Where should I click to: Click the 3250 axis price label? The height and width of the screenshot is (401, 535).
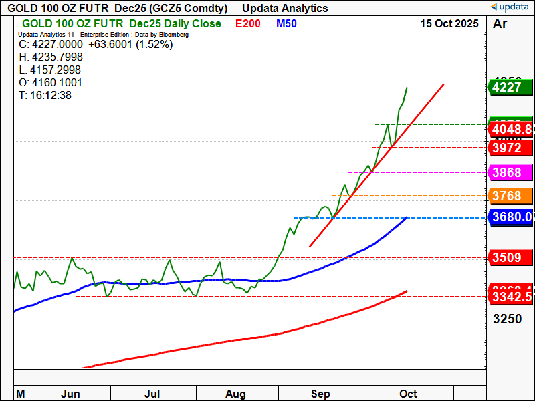pyautogui.click(x=508, y=319)
